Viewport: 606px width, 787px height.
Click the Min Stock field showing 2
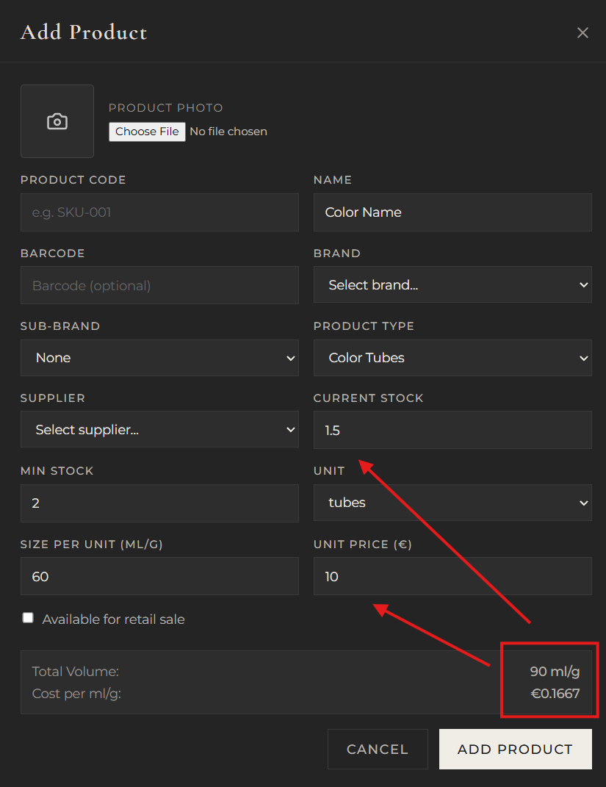pyautogui.click(x=159, y=503)
